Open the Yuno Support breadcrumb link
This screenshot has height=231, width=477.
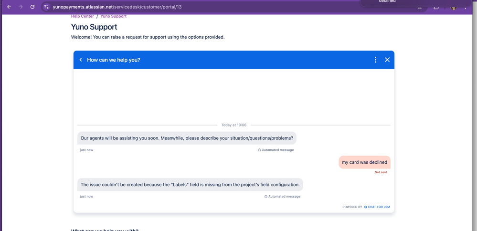(x=114, y=16)
